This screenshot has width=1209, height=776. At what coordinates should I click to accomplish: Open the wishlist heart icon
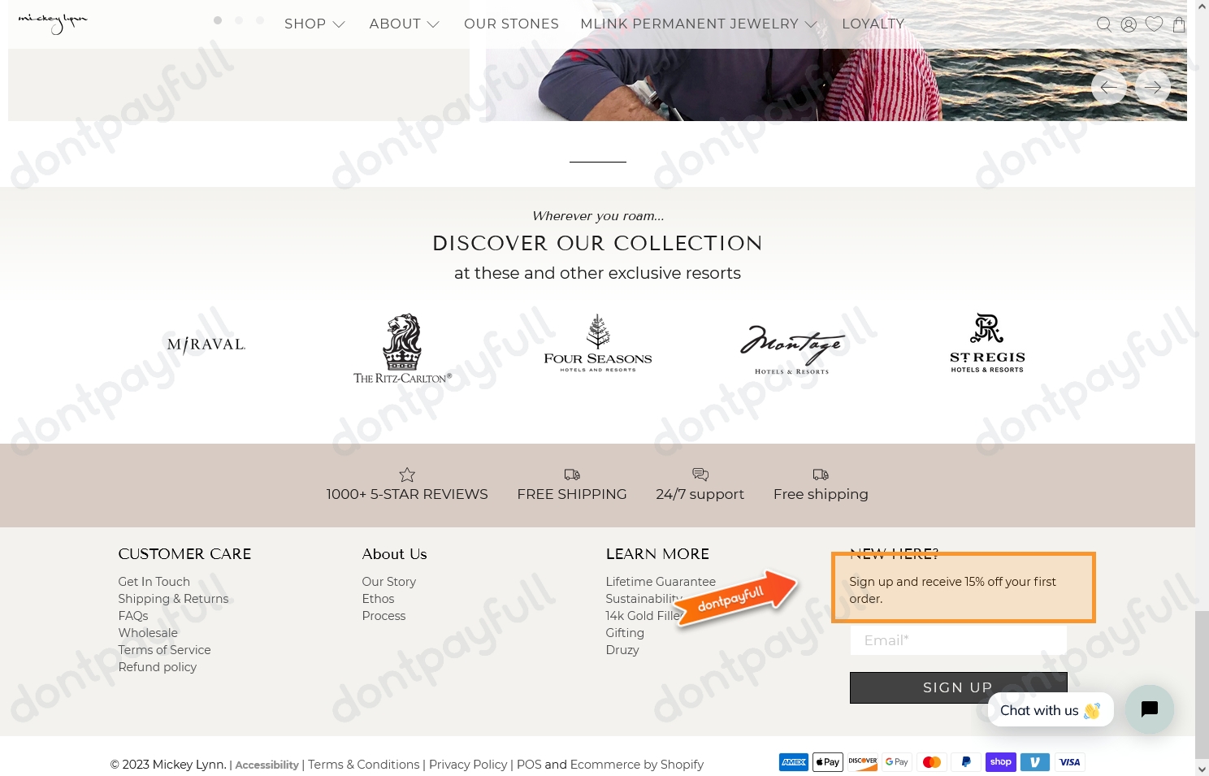coord(1154,24)
